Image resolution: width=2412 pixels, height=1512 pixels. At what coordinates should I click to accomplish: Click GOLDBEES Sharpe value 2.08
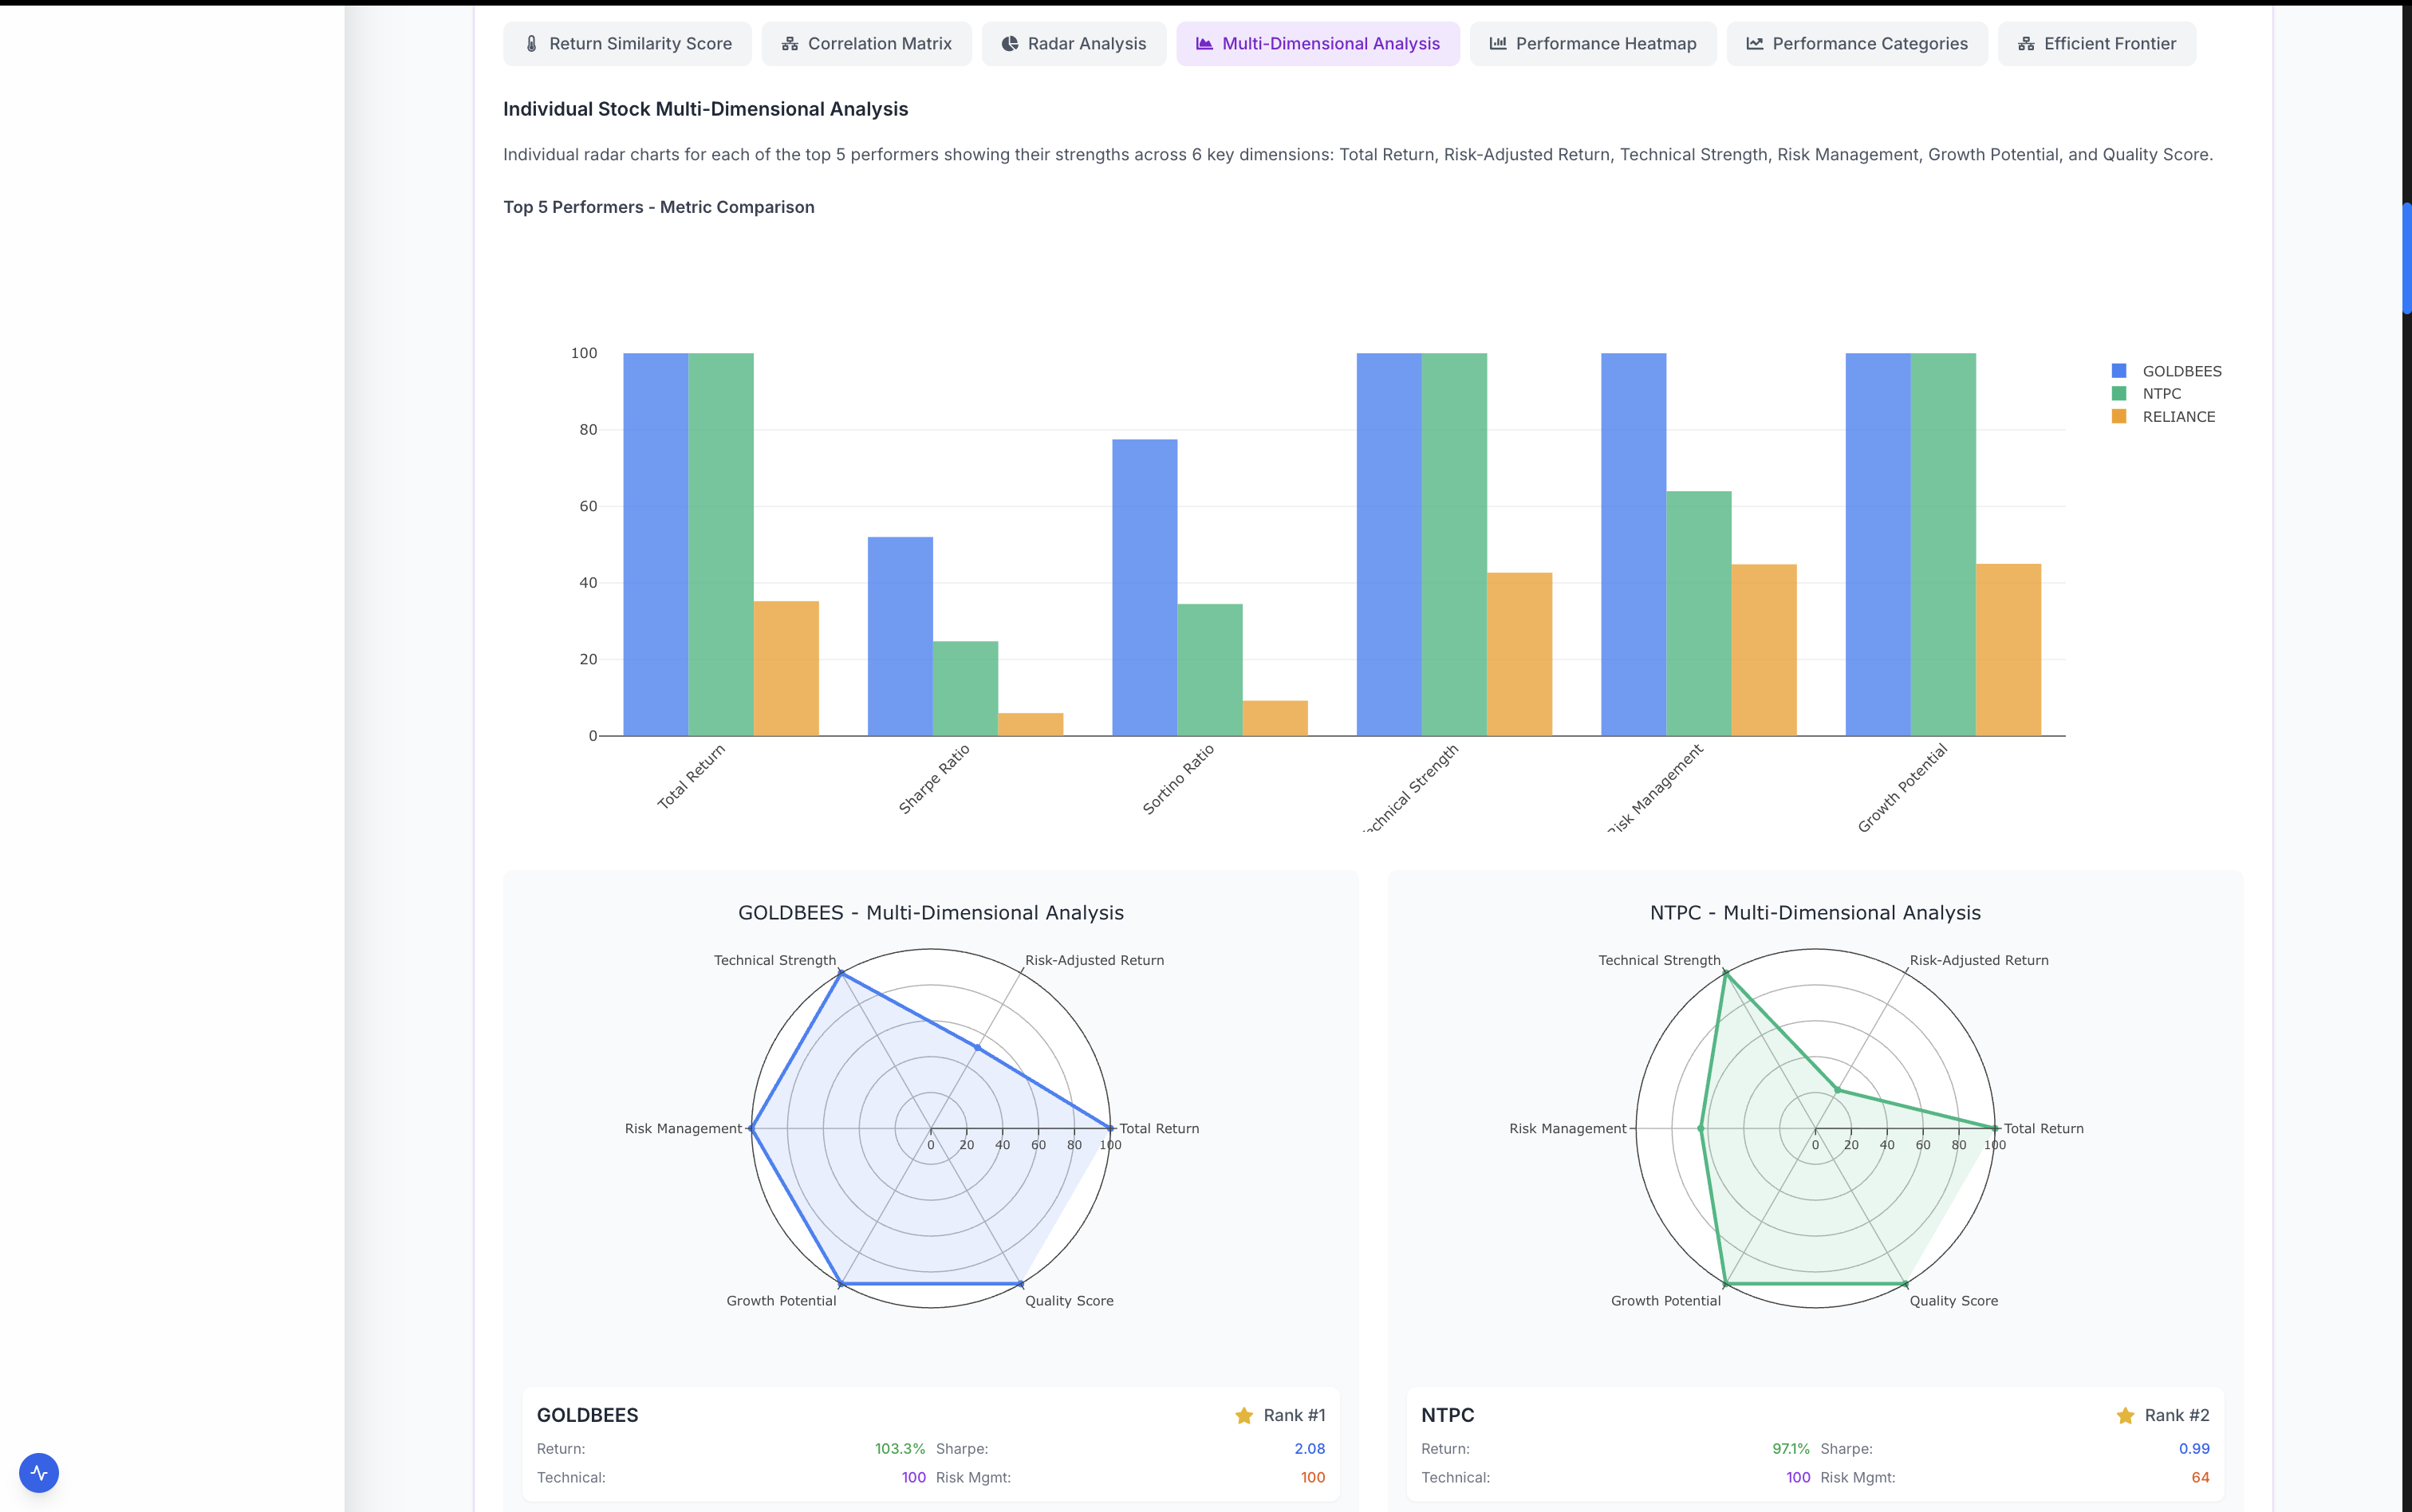[x=1310, y=1449]
